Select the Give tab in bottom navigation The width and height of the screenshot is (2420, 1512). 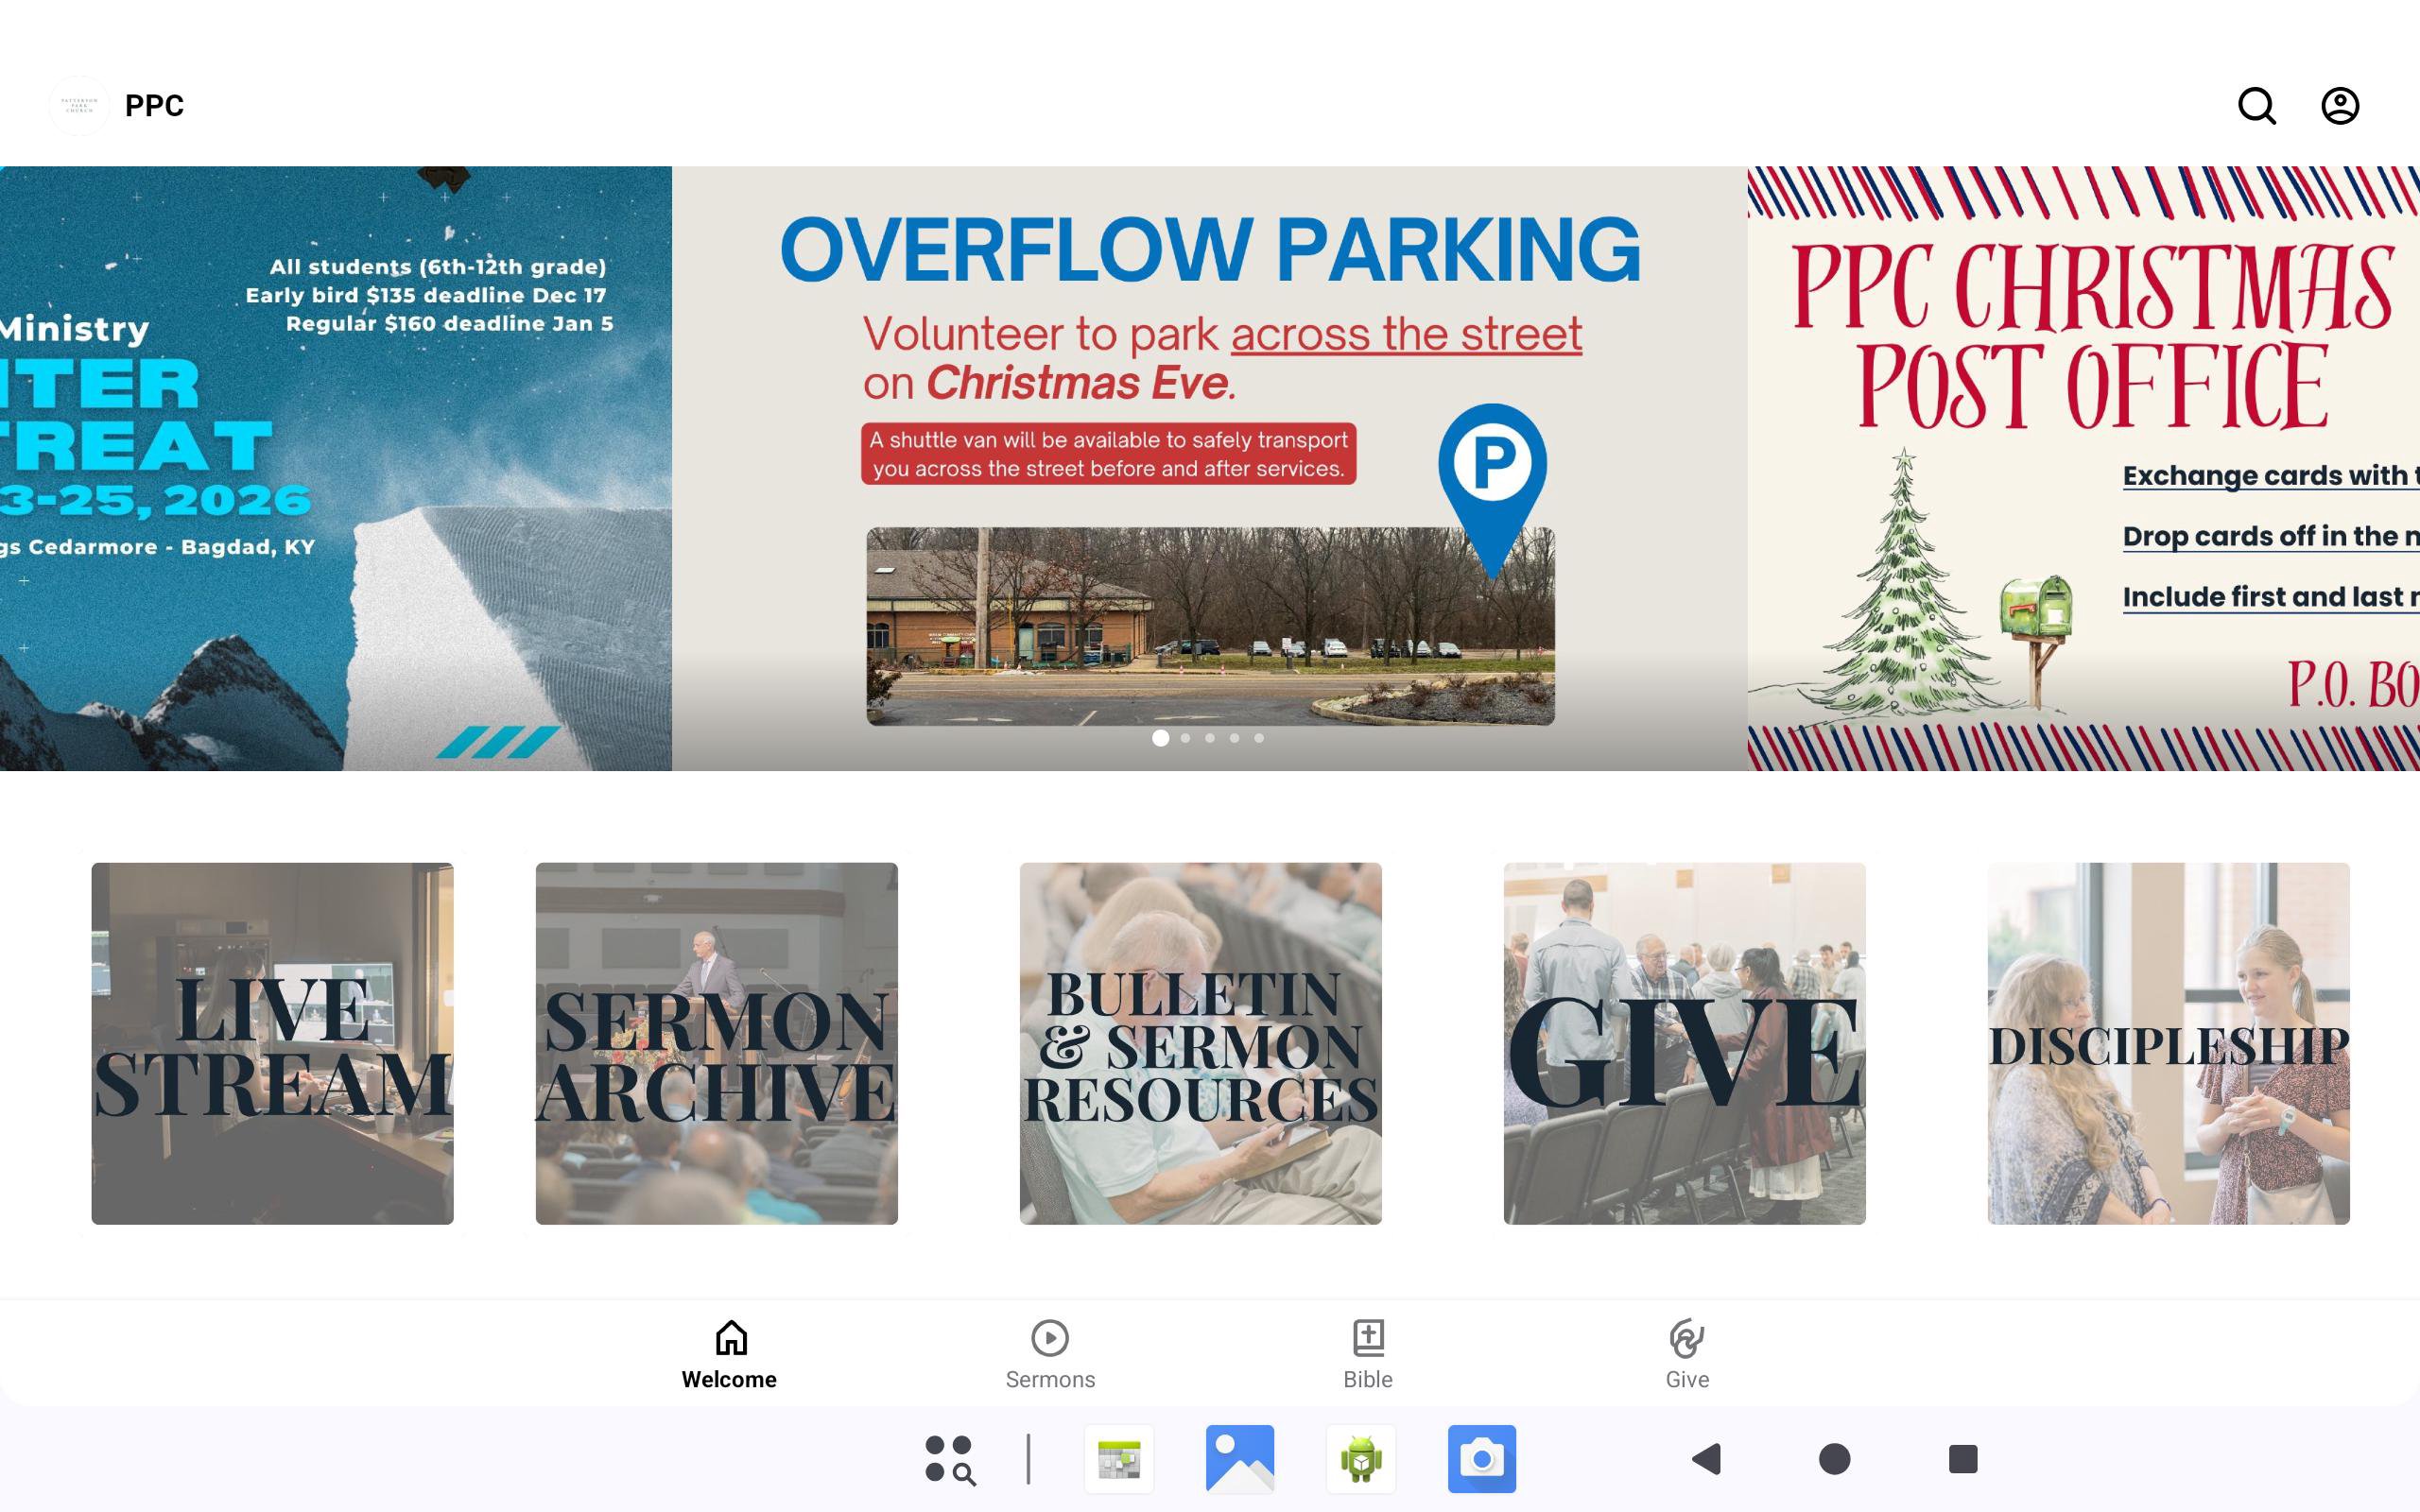[x=1687, y=1355]
